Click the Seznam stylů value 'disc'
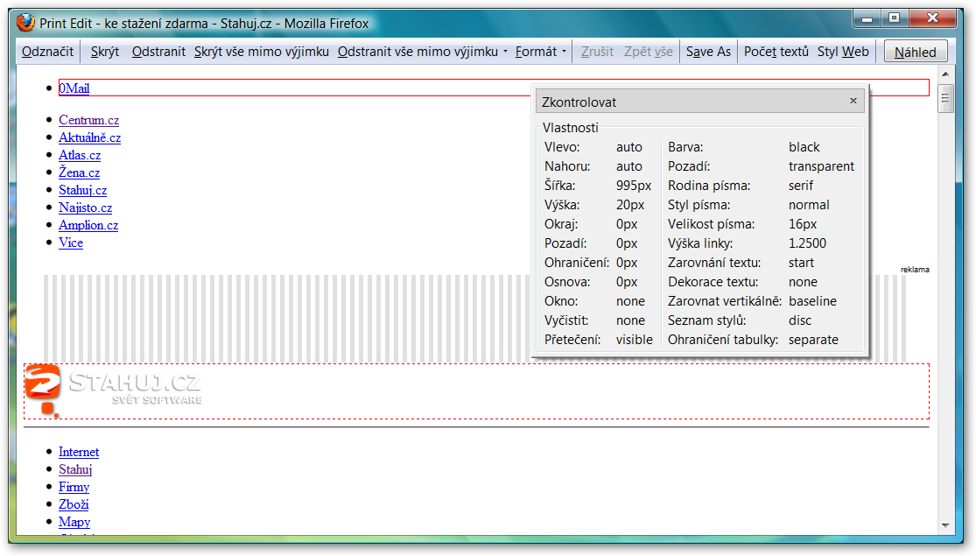 [800, 320]
